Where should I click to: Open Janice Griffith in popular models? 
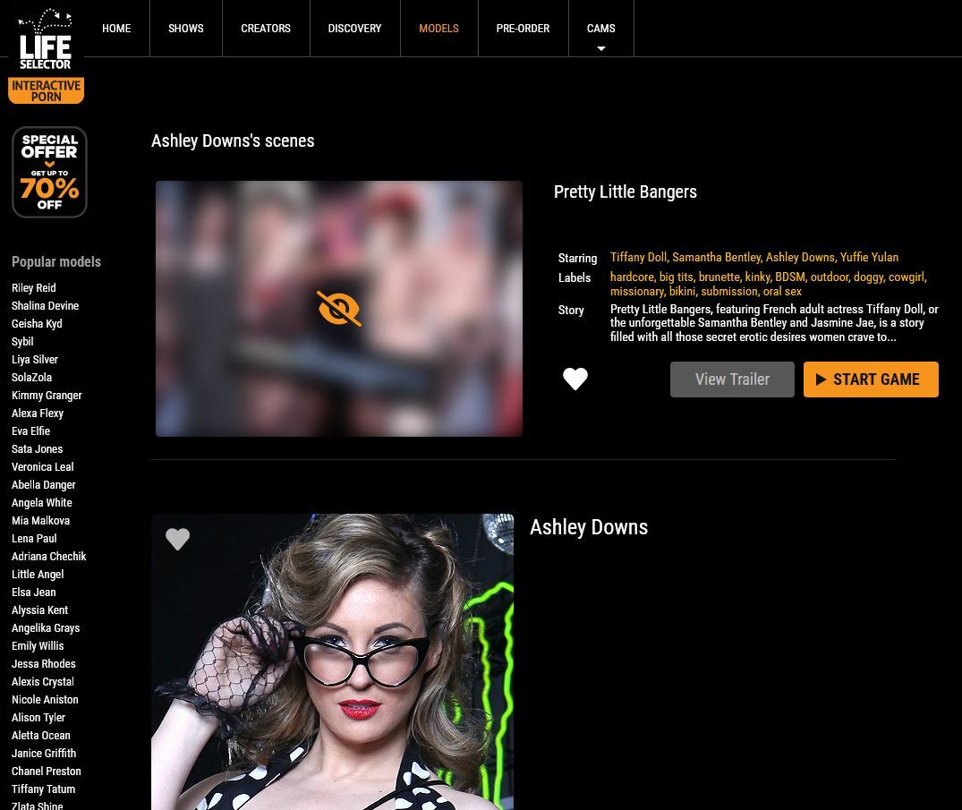point(44,753)
